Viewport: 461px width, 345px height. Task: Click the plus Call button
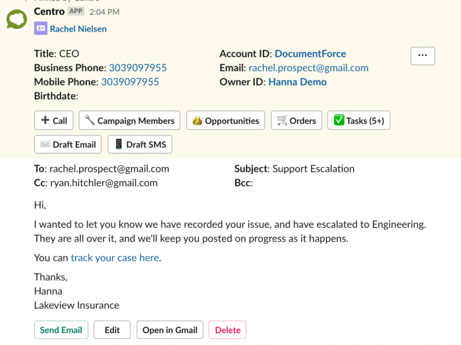pyautogui.click(x=54, y=120)
